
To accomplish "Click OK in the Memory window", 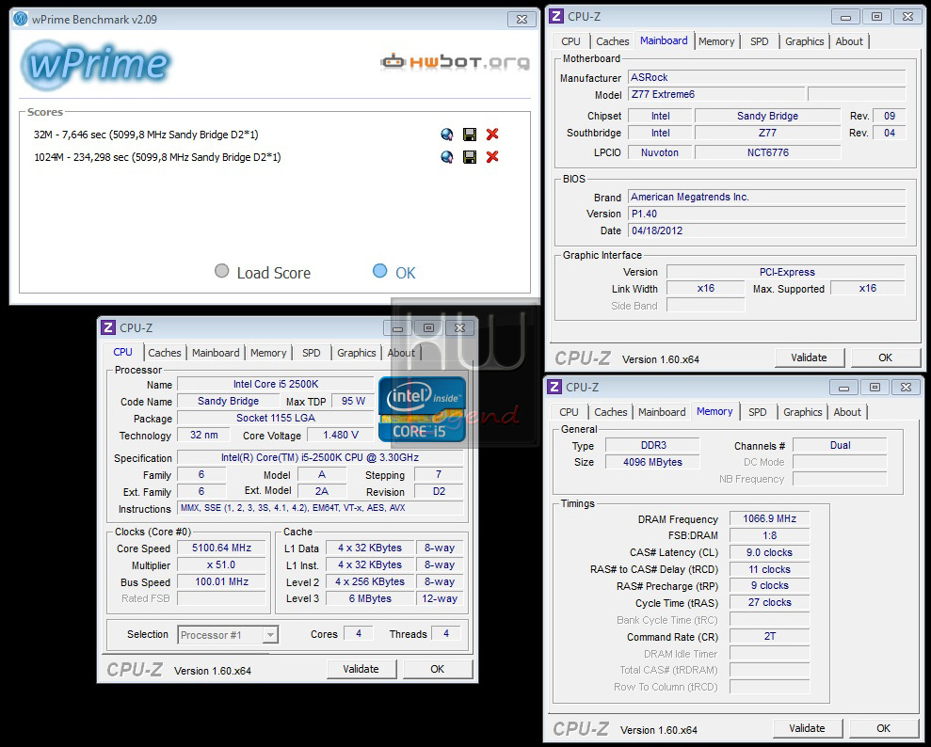I will (884, 728).
